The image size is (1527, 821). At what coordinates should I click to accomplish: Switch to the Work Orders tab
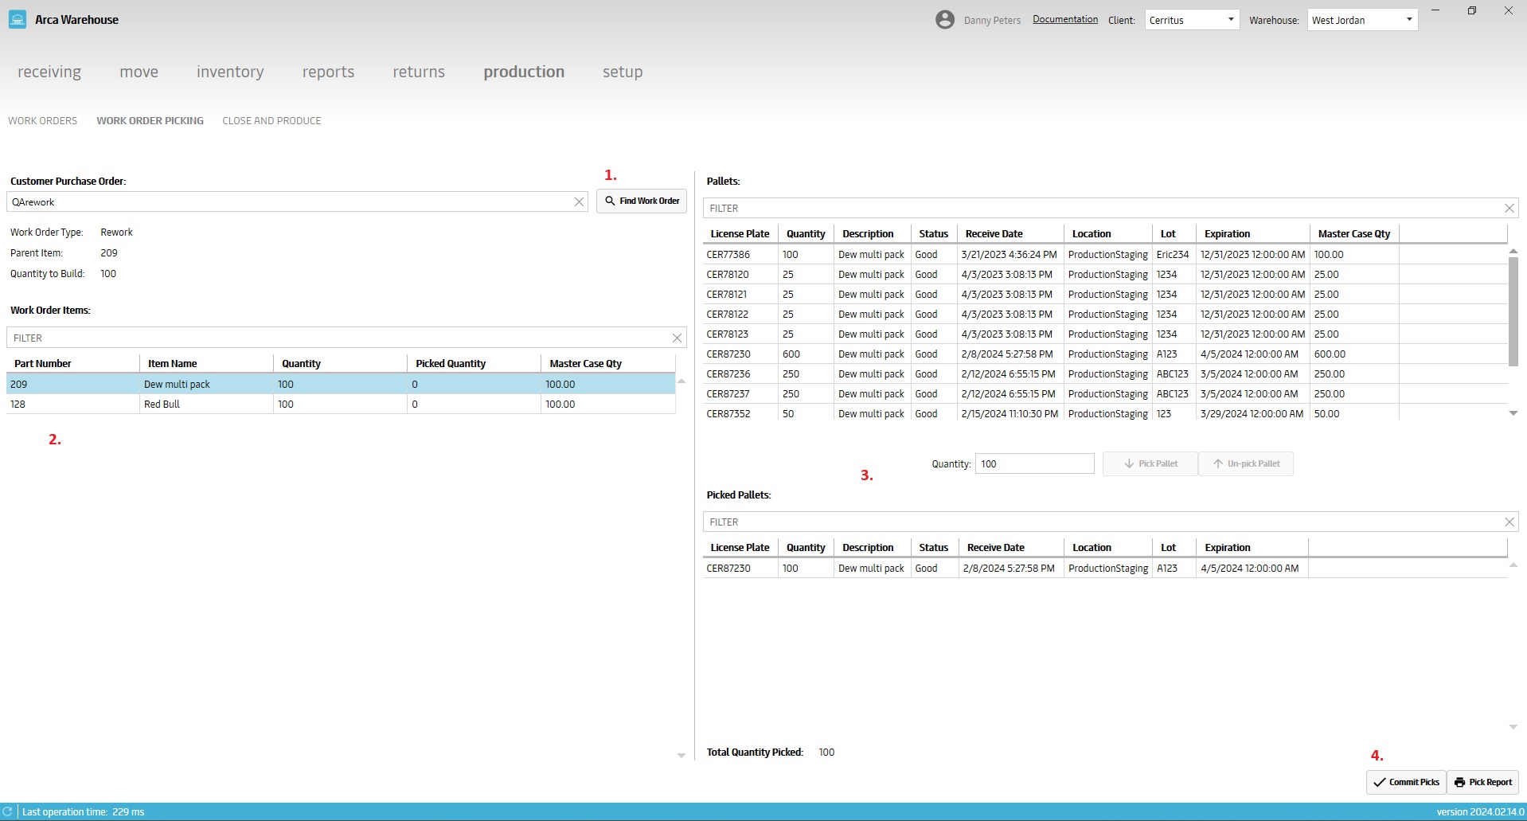[x=43, y=121]
